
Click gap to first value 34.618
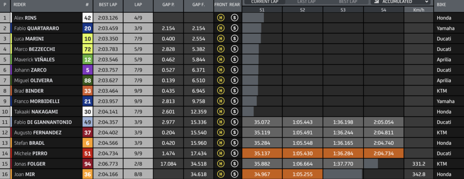[x=199, y=174]
